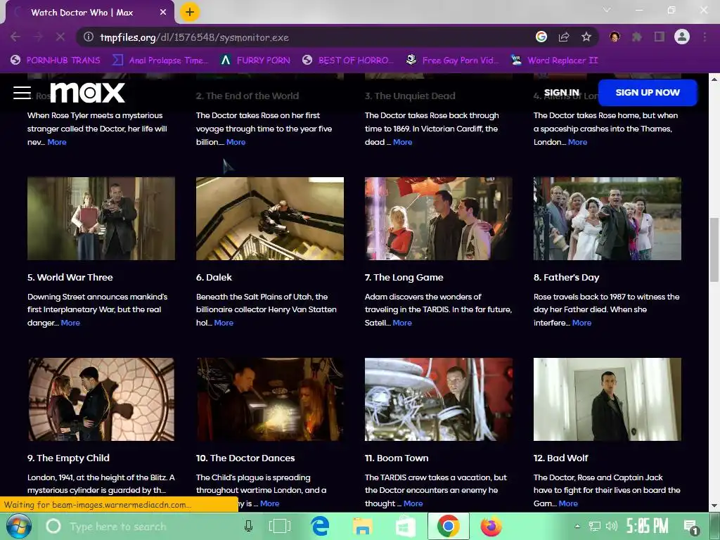The height and width of the screenshot is (540, 720).
Task: Open the PORNHUB TRANS bookmark
Action: click(x=55, y=60)
